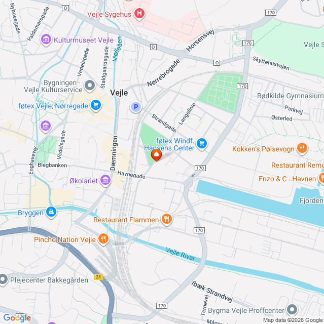This screenshot has height=324, width=324.
Task: Select the Bygma Vejle Proffcenter marker
Action: coord(292,310)
